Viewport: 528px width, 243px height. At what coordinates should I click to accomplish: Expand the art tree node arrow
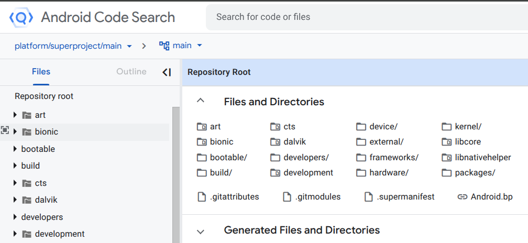click(15, 115)
